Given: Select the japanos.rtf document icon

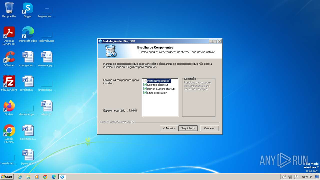Looking at the screenshot, I should coord(27,157).
